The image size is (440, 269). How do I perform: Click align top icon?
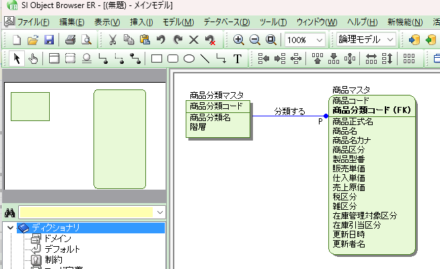[318, 59]
